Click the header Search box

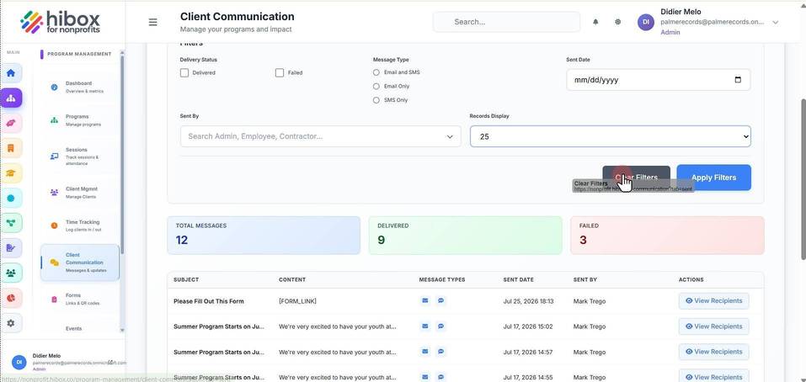tap(506, 22)
